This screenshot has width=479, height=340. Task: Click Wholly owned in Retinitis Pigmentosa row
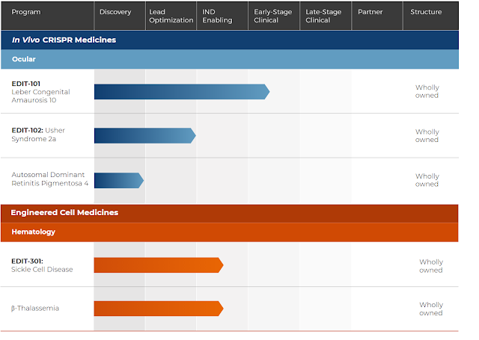tap(427, 180)
